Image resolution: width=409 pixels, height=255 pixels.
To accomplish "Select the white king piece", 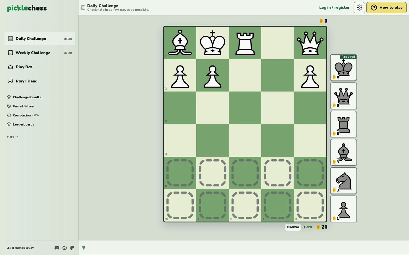I will coord(212,43).
